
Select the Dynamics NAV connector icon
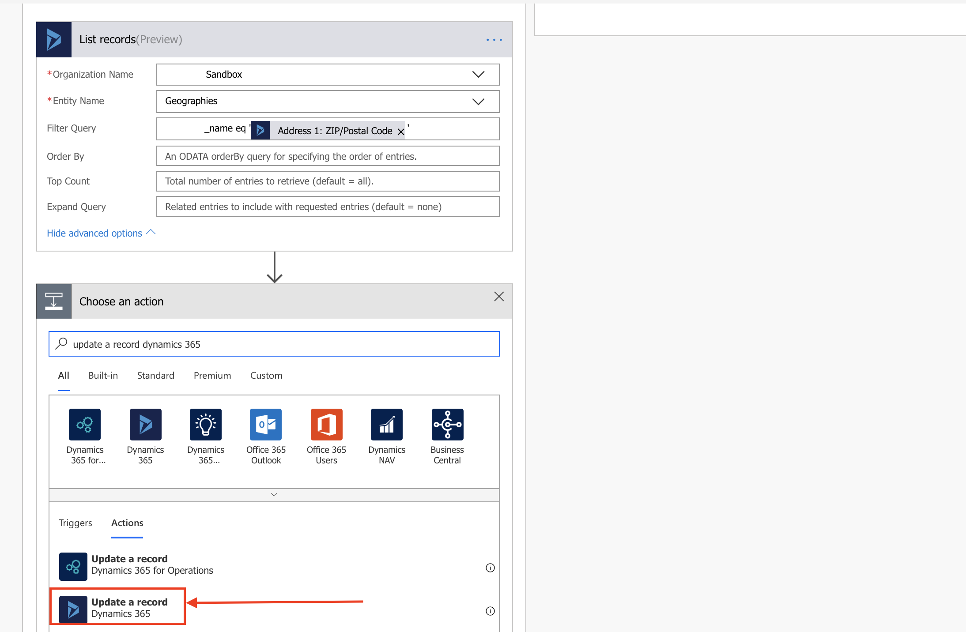pos(387,425)
